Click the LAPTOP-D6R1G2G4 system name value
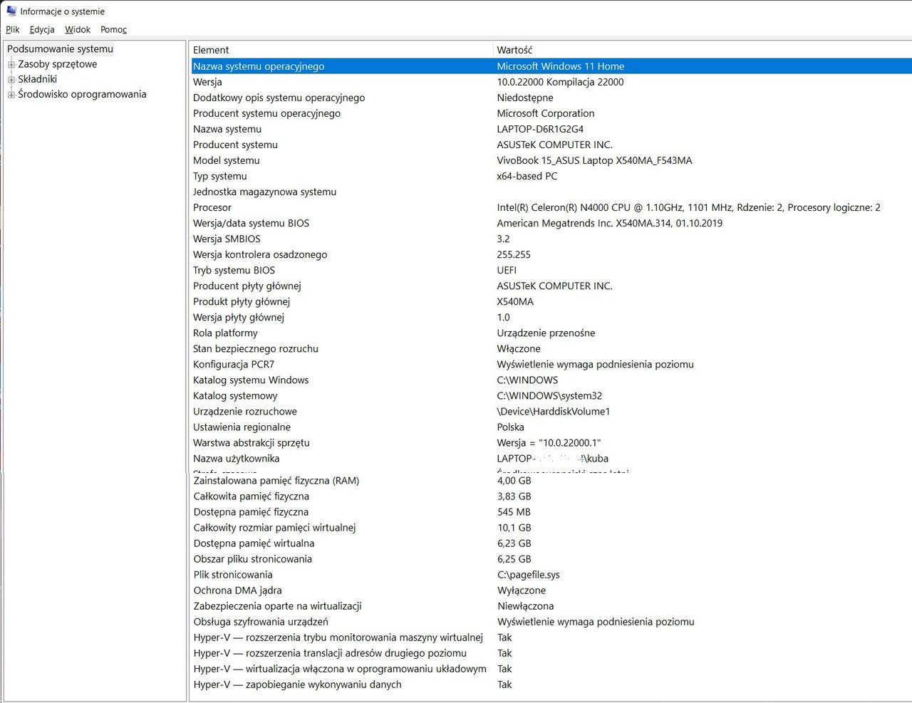Viewport: 912px width, 703px height. click(540, 129)
